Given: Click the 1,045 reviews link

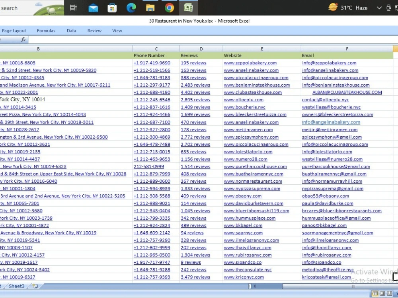Looking at the screenshot, I should coord(195,211).
